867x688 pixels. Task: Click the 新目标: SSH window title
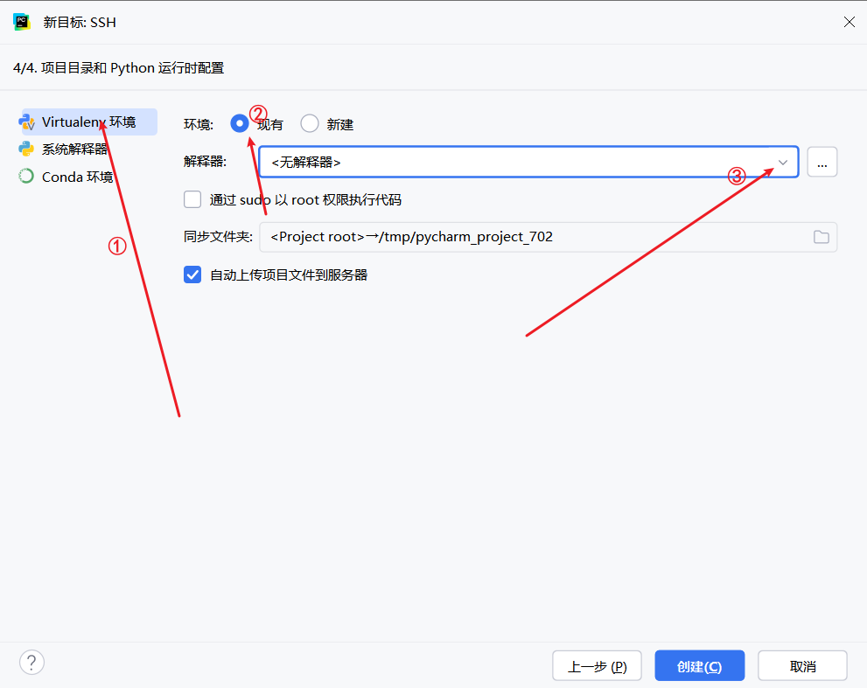tap(80, 23)
